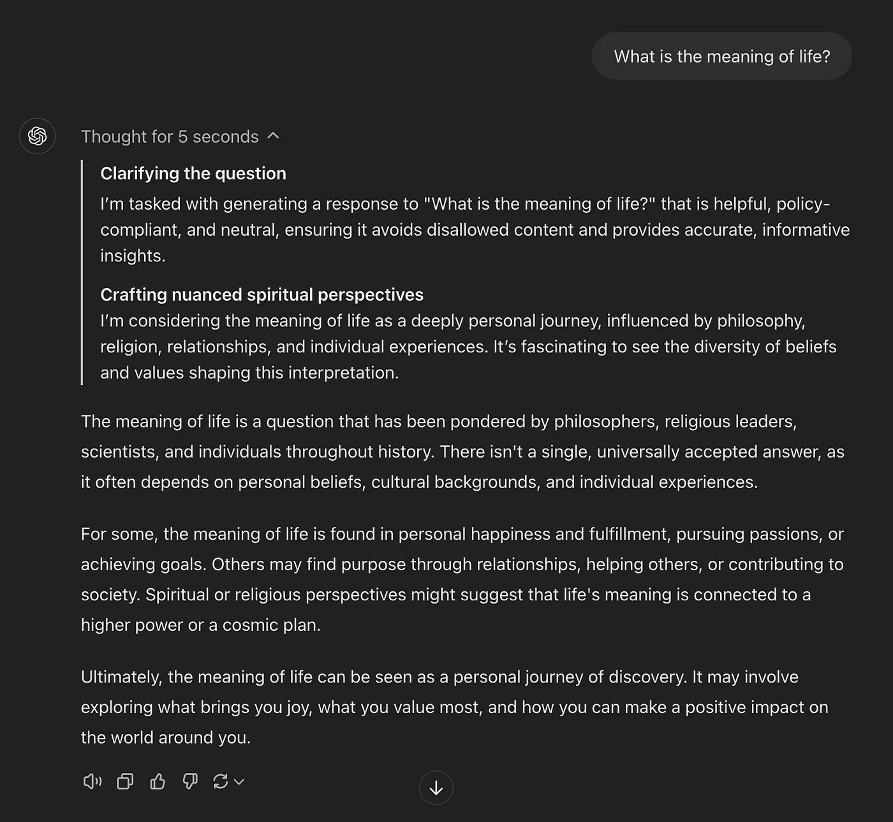Click the ChatGPT logo avatar icon
The width and height of the screenshot is (893, 822).
37,136
